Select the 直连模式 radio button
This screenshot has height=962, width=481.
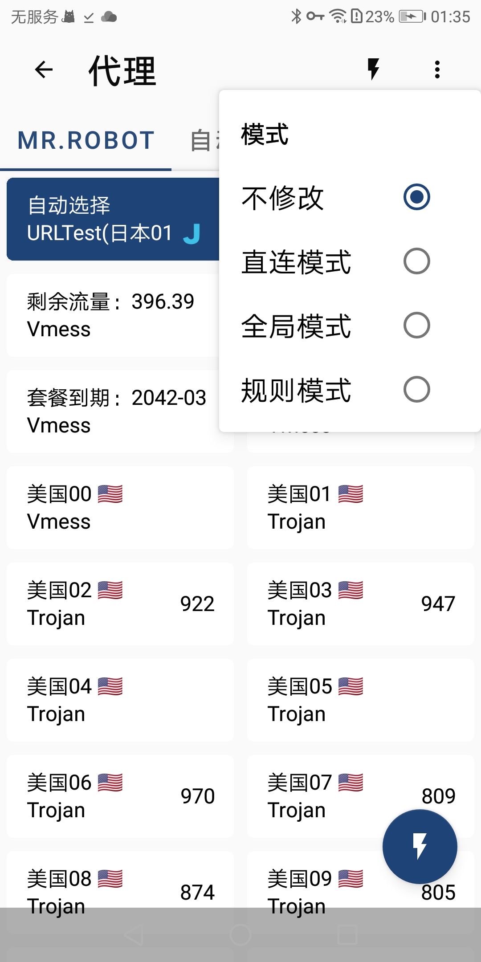pyautogui.click(x=416, y=261)
